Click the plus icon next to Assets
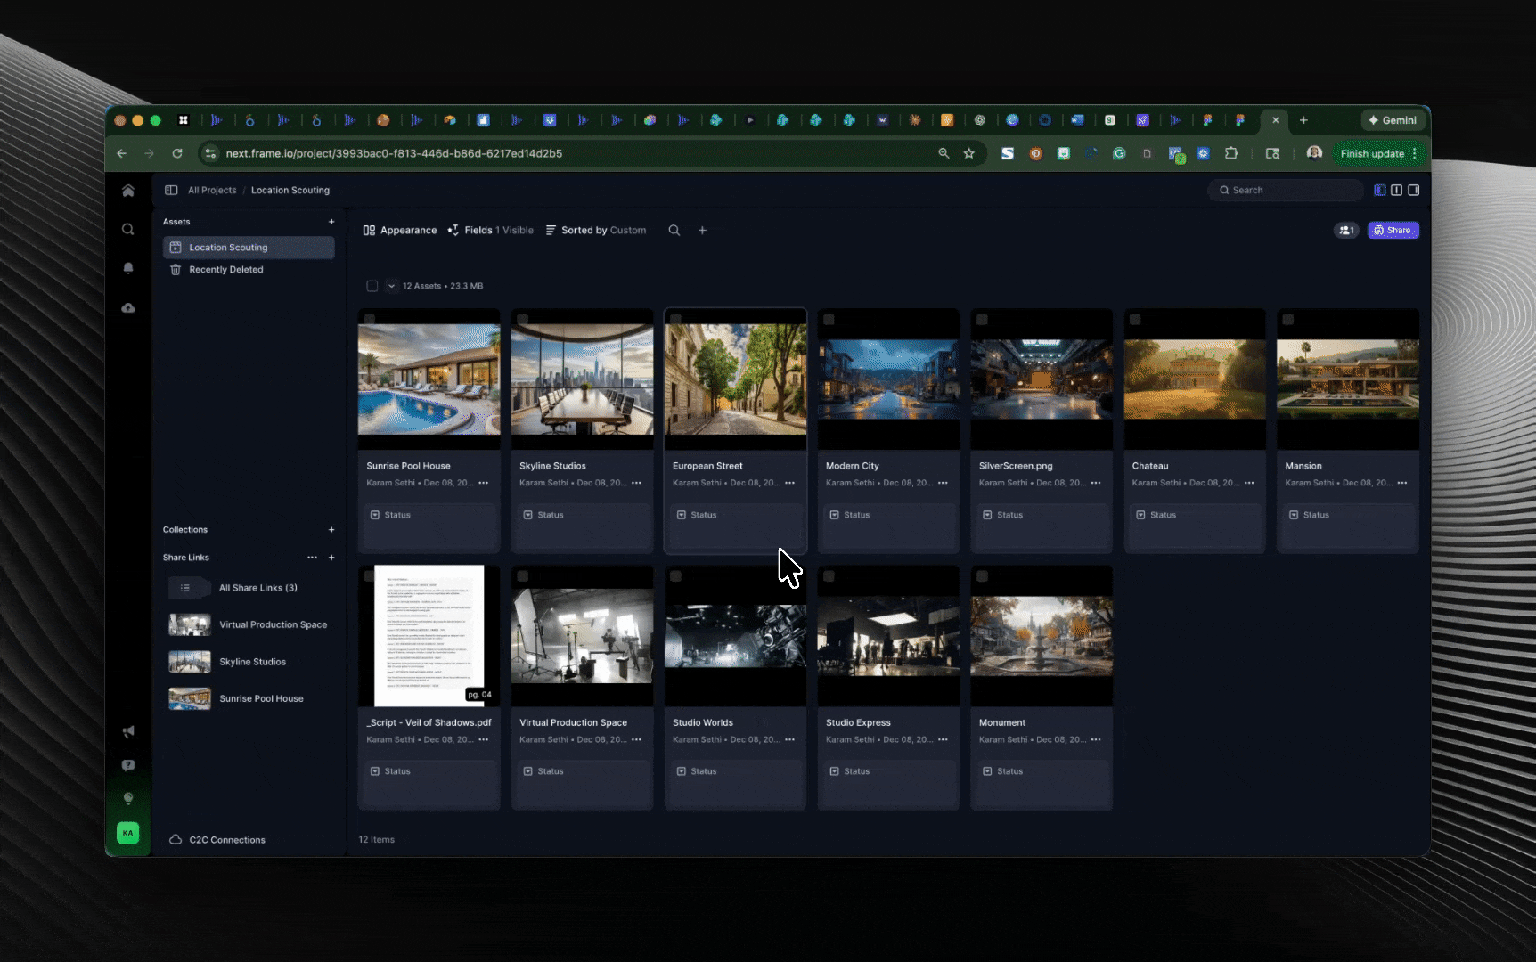 [x=331, y=222]
